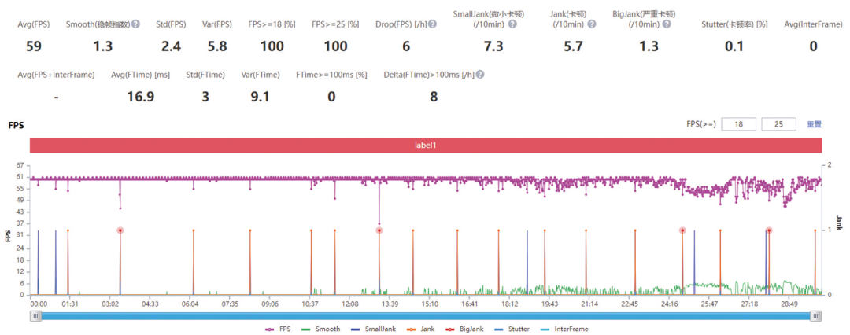Image resolution: width=850 pixels, height=335 pixels.
Task: Click the Var(FPS) value 5.8
Action: pos(217,46)
